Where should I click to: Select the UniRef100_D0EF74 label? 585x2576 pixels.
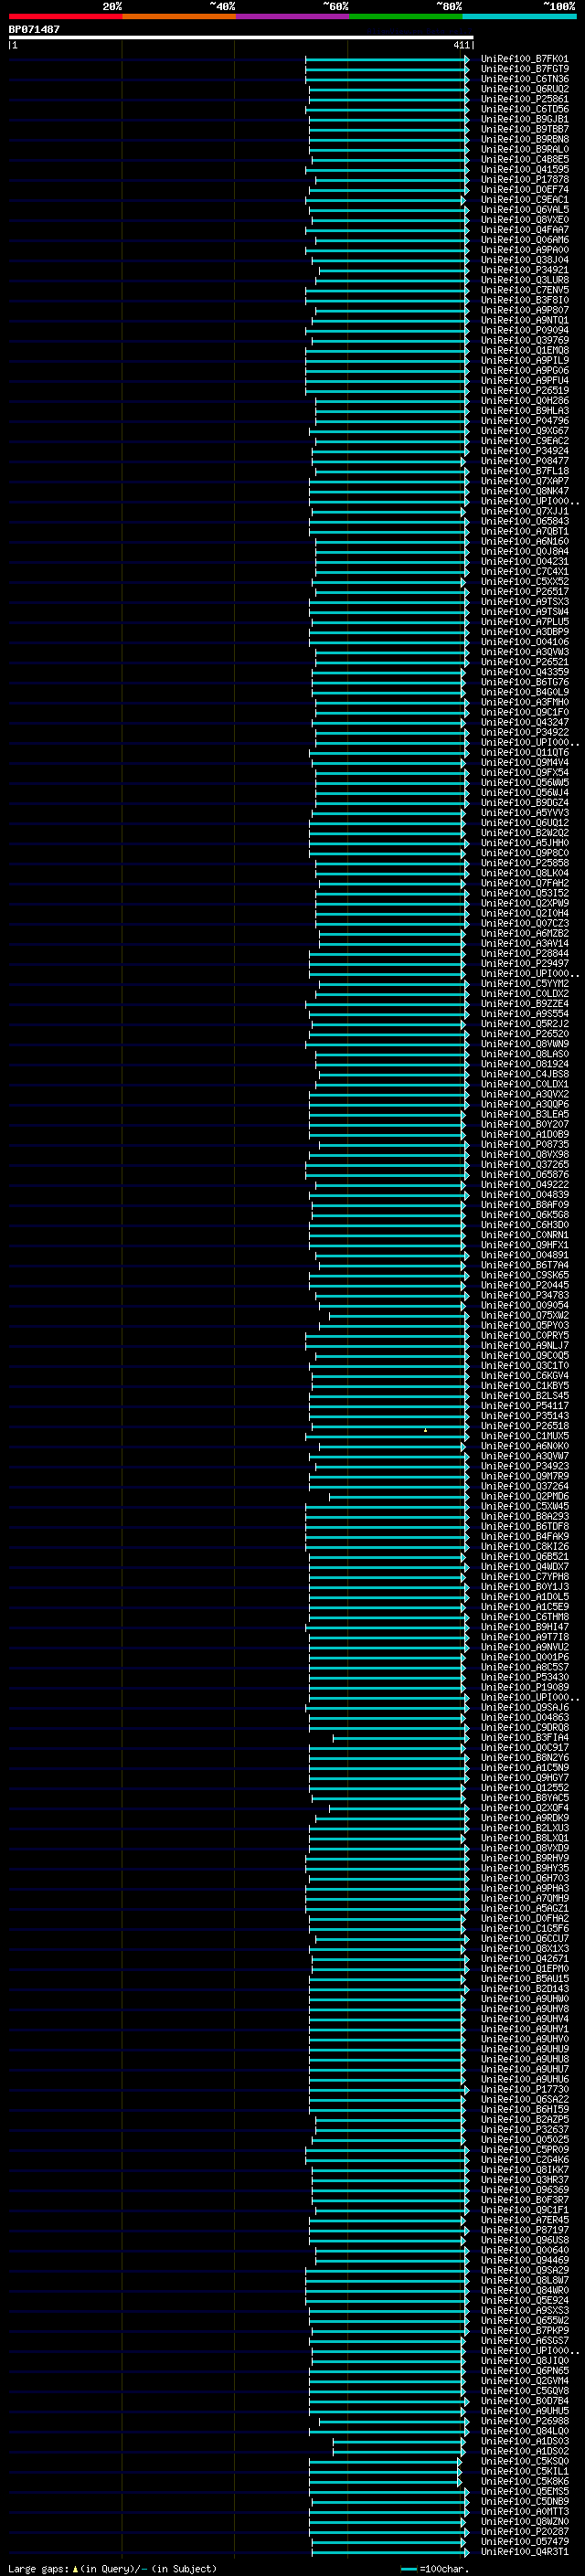525,189
